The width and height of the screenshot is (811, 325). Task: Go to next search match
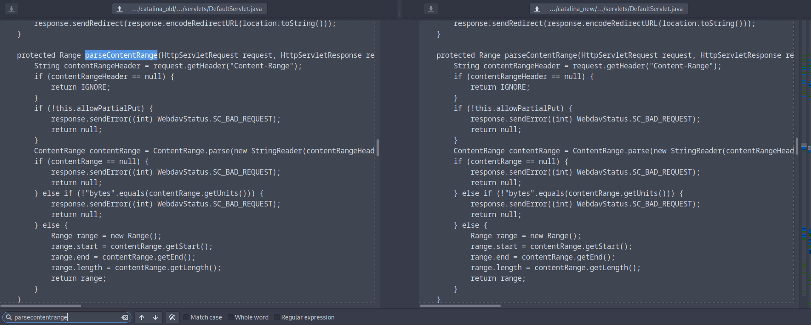coord(155,317)
